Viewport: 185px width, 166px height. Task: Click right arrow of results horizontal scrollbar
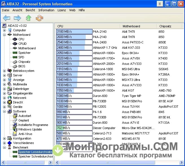(181, 162)
